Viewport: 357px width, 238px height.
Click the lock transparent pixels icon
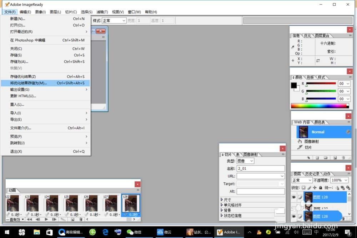point(303,188)
